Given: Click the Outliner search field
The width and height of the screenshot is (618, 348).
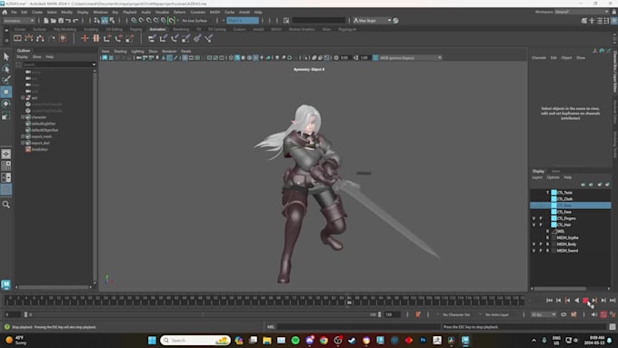Looking at the screenshot, I should 59,65.
